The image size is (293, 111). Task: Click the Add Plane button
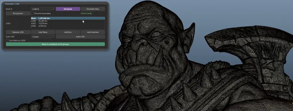coord(43,32)
